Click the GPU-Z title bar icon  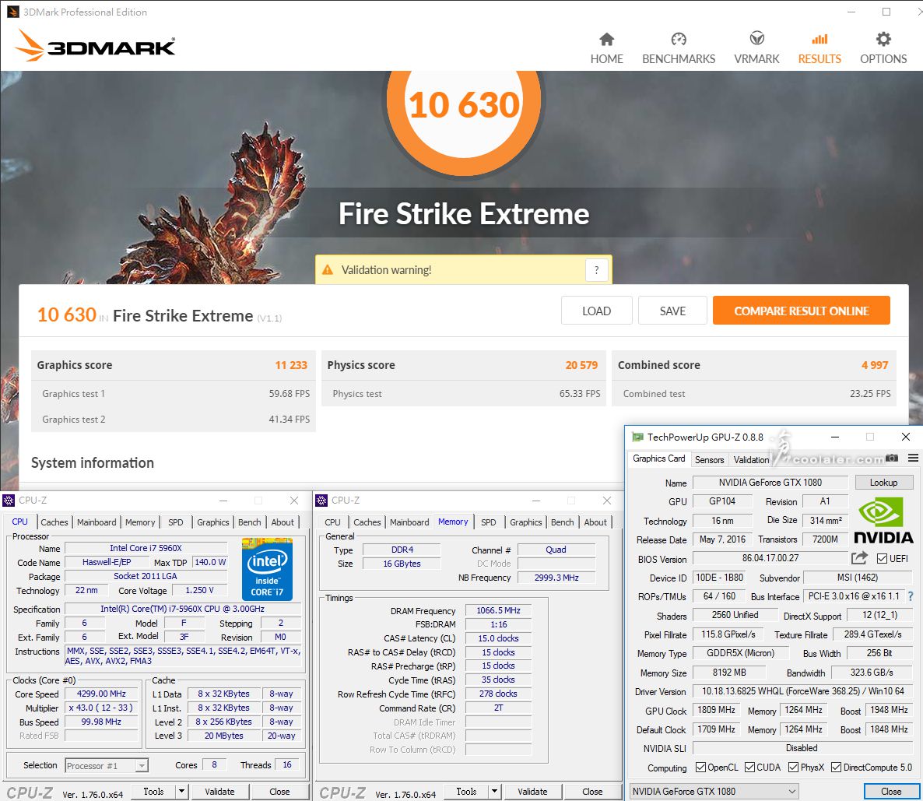tap(637, 437)
